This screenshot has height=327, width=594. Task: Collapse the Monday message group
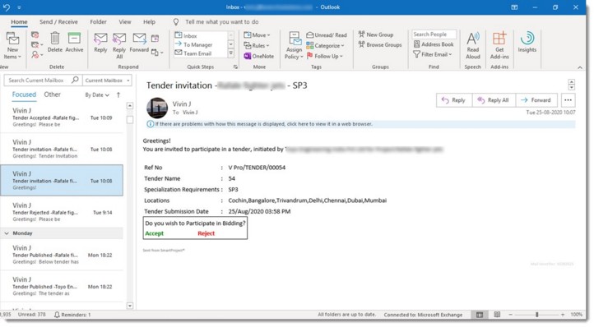coord(7,233)
